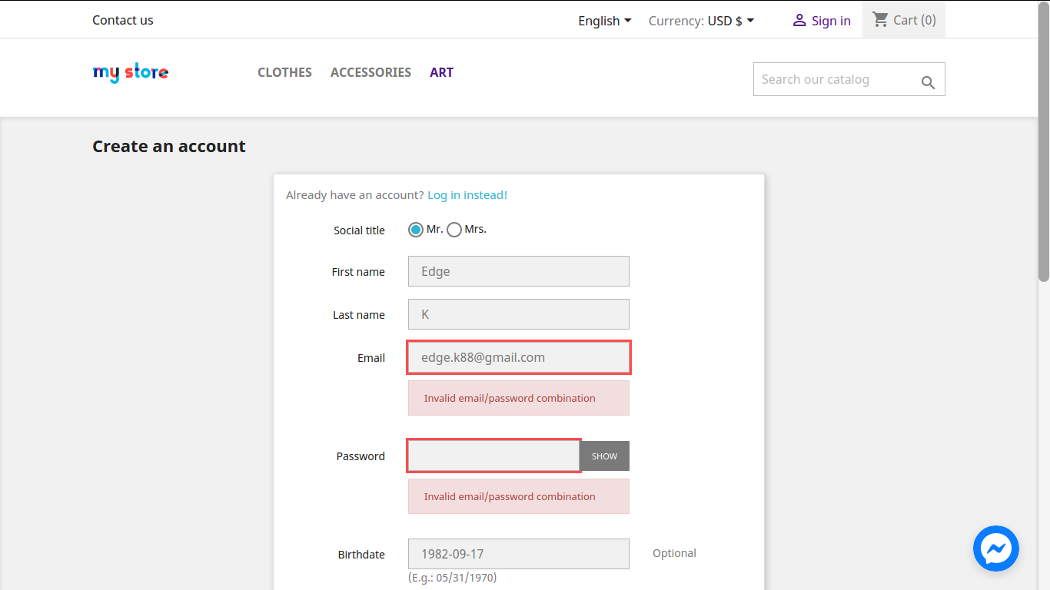Go to the Accessories category

click(x=370, y=72)
